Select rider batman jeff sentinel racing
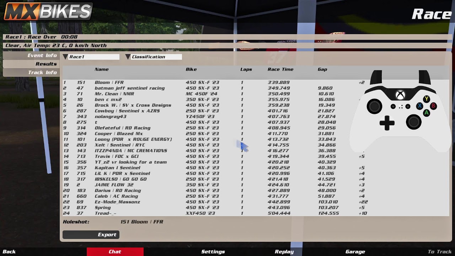455x256 pixels. coord(256,88)
